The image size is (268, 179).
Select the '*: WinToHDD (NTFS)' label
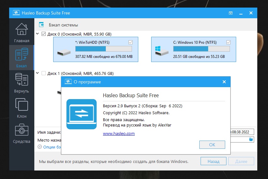(x=92, y=42)
